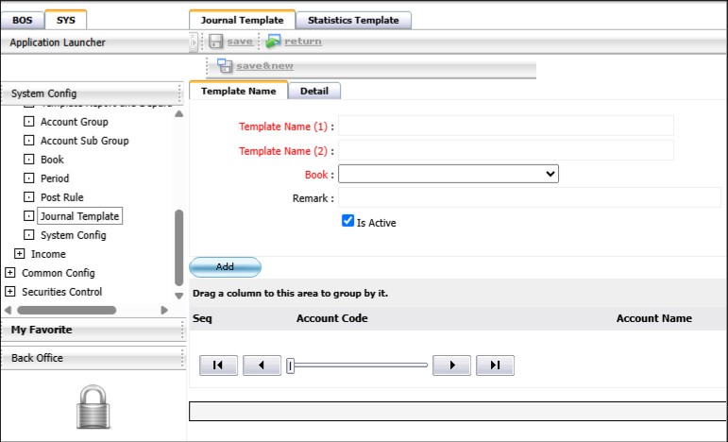Switch to the BOS tab
The width and height of the screenshot is (728, 442).
[x=22, y=20]
